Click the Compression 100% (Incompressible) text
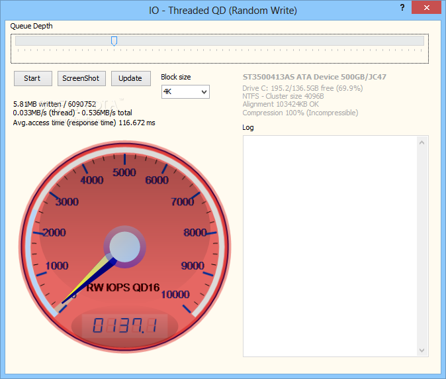This screenshot has height=379, width=446. (x=300, y=113)
